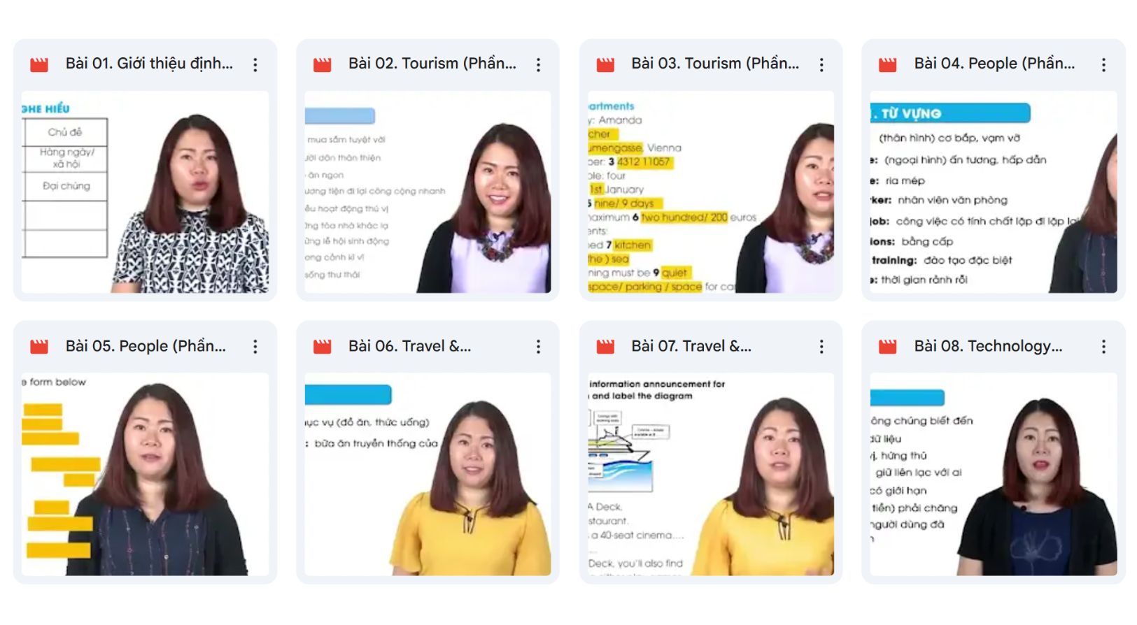1137x625 pixels.
Task: Click the three-dot menu for Bài 07 Travel
Action: pos(821,347)
